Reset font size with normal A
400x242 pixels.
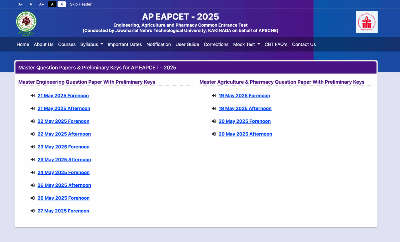(x=31, y=4)
